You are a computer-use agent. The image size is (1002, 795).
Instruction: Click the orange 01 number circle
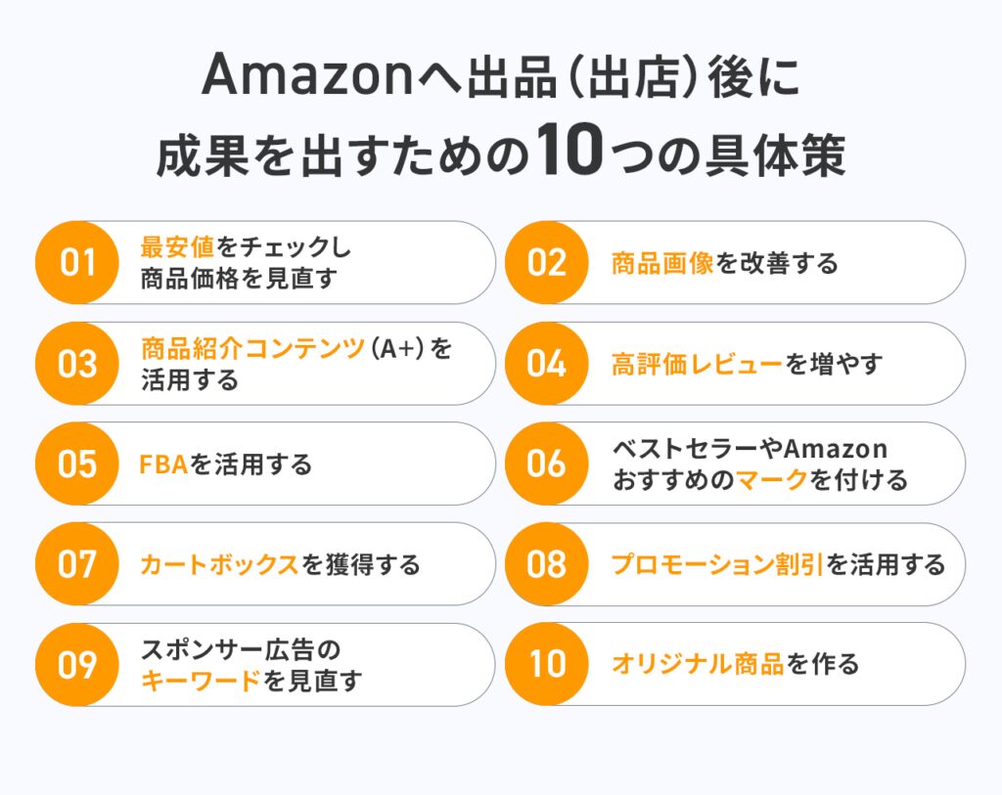(76, 262)
